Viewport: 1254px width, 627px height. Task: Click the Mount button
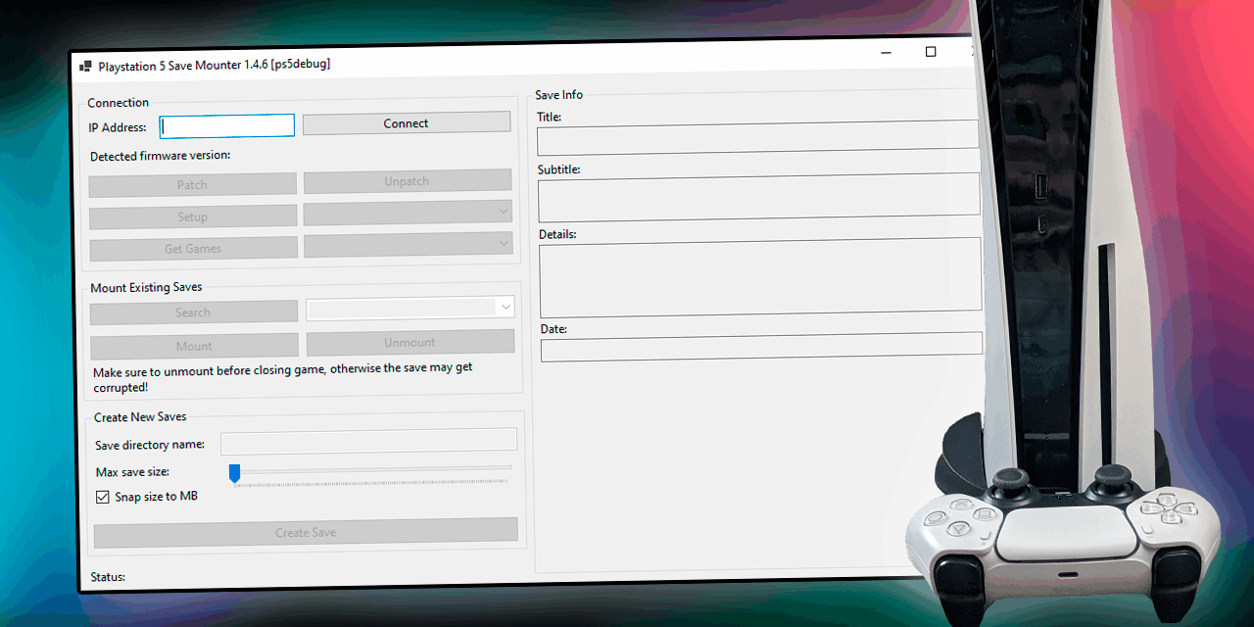pyautogui.click(x=195, y=346)
